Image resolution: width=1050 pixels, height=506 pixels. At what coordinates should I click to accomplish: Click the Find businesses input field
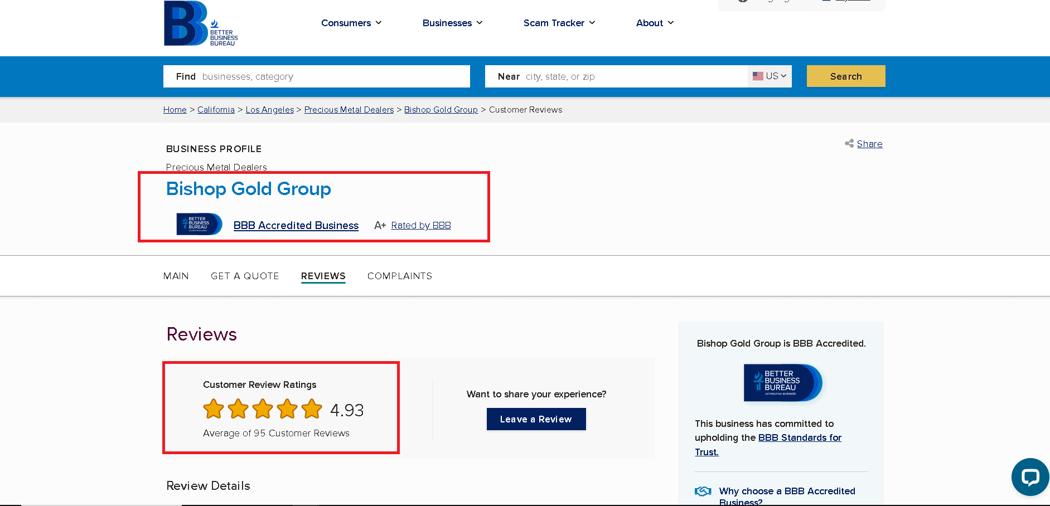coord(335,76)
